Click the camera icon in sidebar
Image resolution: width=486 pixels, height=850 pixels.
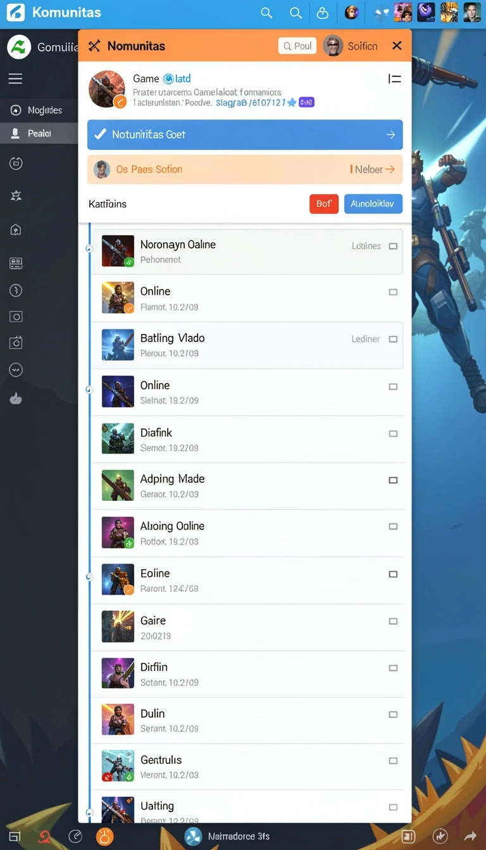coord(16,343)
